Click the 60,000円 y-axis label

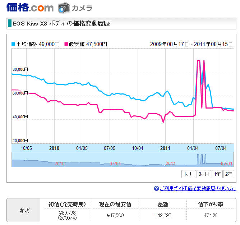tap(20, 93)
